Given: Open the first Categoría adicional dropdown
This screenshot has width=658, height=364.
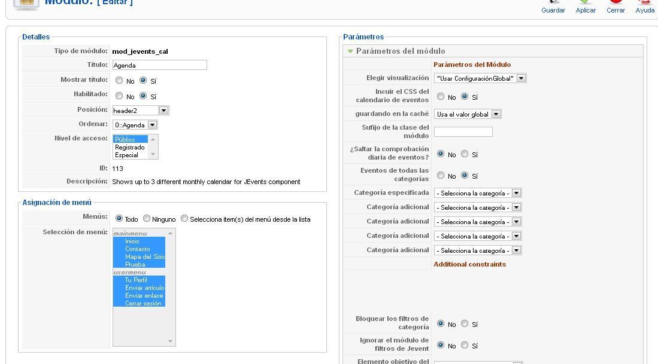Looking at the screenshot, I should tap(478, 207).
